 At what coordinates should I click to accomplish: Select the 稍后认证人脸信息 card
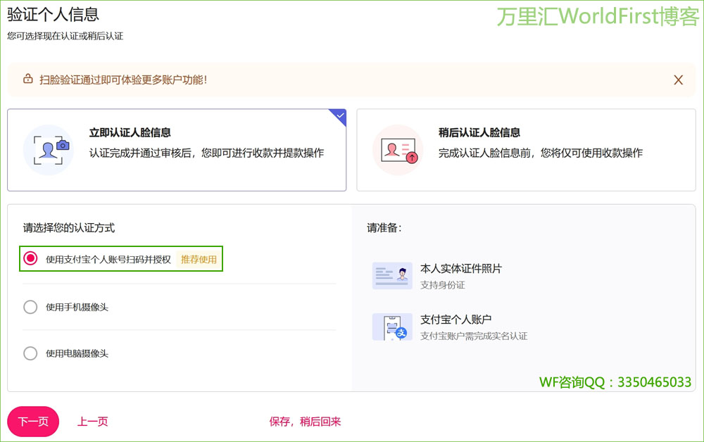point(526,150)
